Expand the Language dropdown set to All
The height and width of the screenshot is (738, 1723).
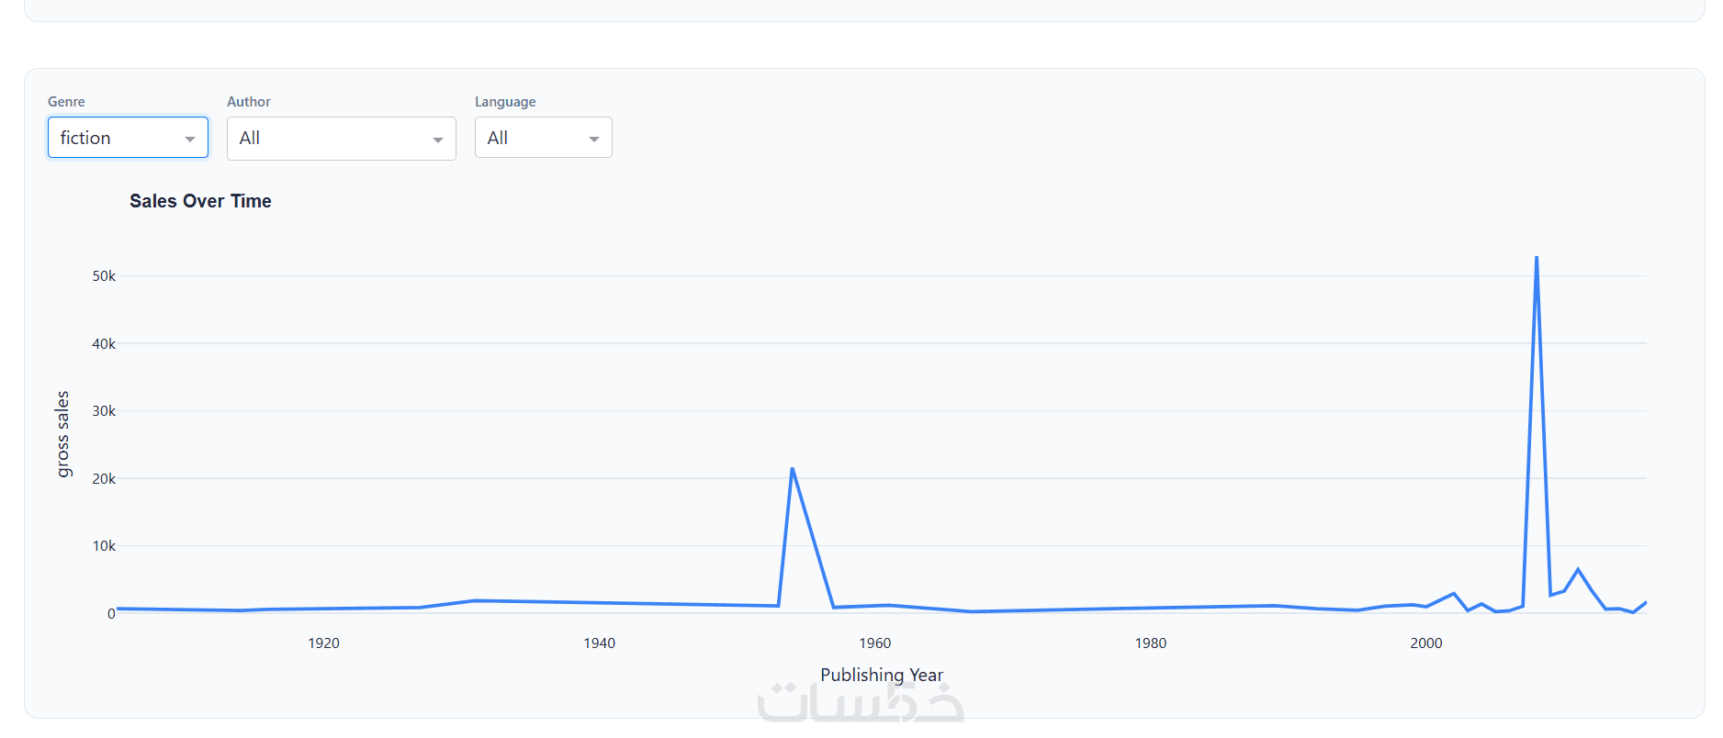pos(533,138)
